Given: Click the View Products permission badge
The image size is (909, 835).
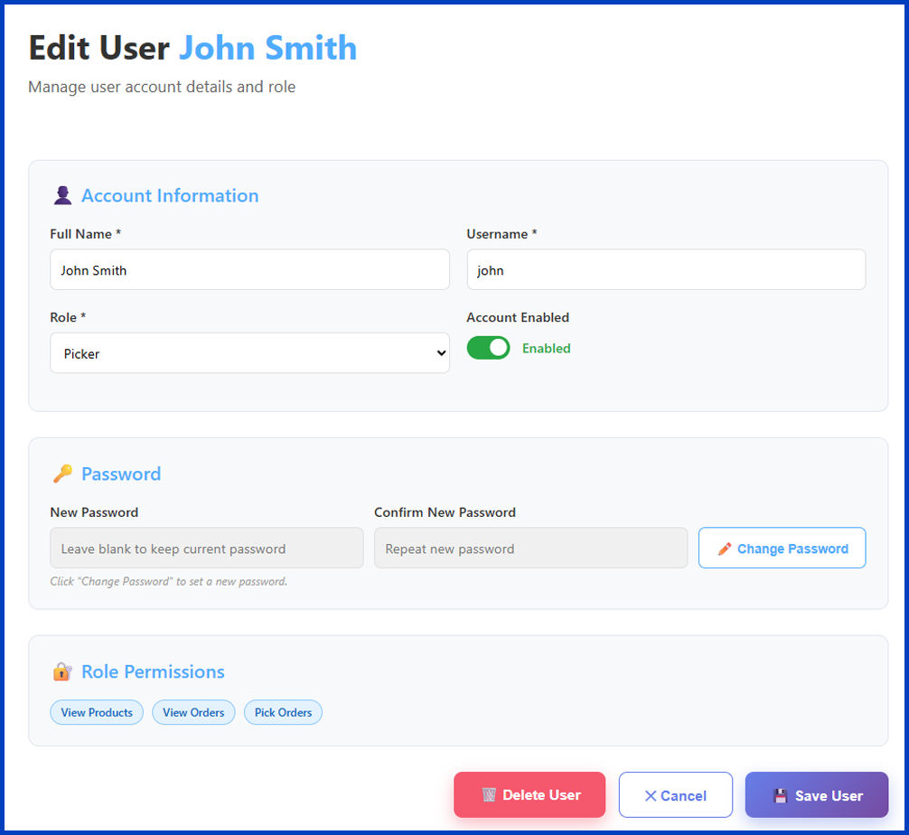Looking at the screenshot, I should [x=97, y=713].
